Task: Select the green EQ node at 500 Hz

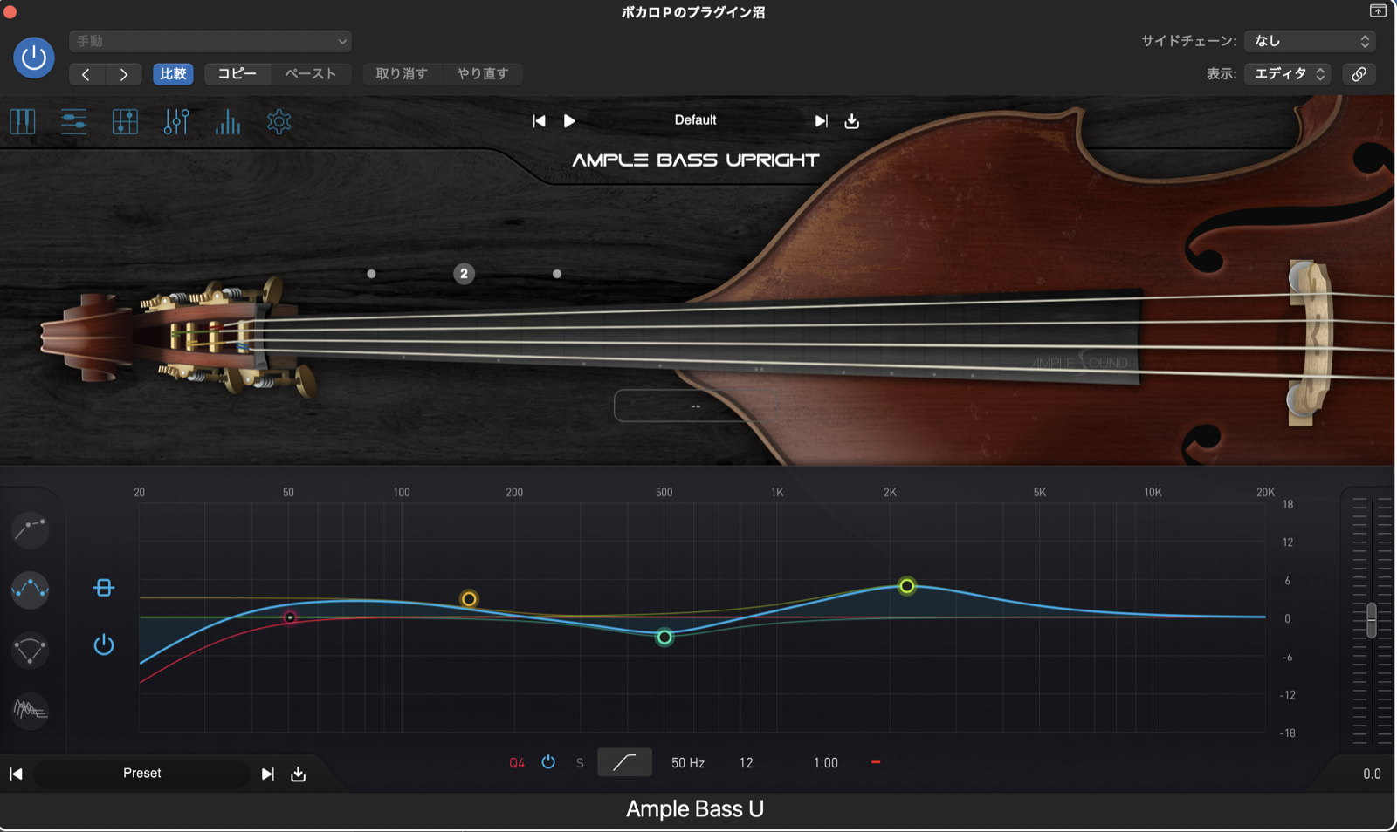Action: 664,638
